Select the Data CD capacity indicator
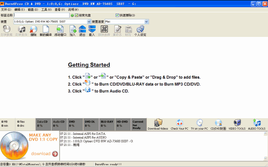 pyautogui.click(x=43, y=124)
